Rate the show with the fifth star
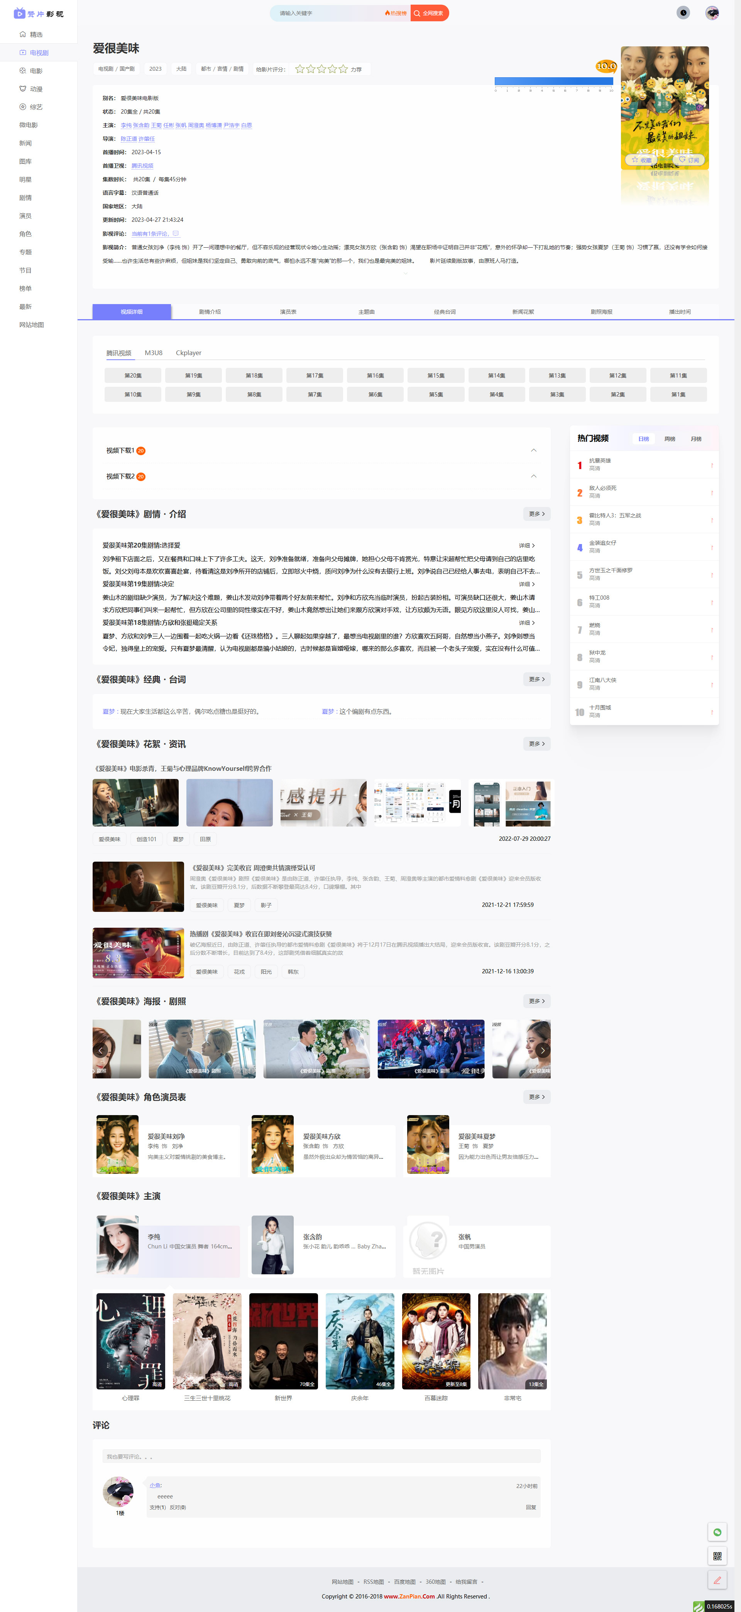Image resolution: width=741 pixels, height=1612 pixels. click(x=343, y=70)
